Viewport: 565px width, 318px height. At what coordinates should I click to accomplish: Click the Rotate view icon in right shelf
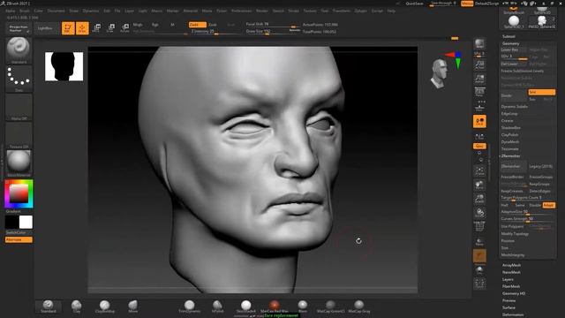pos(479,213)
